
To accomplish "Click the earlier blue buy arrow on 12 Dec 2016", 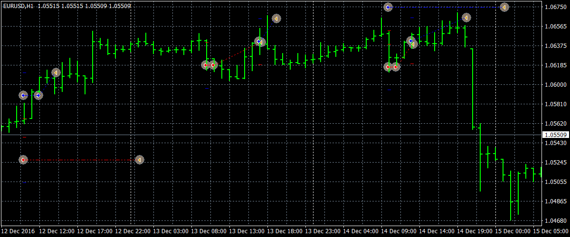I will (23, 95).
